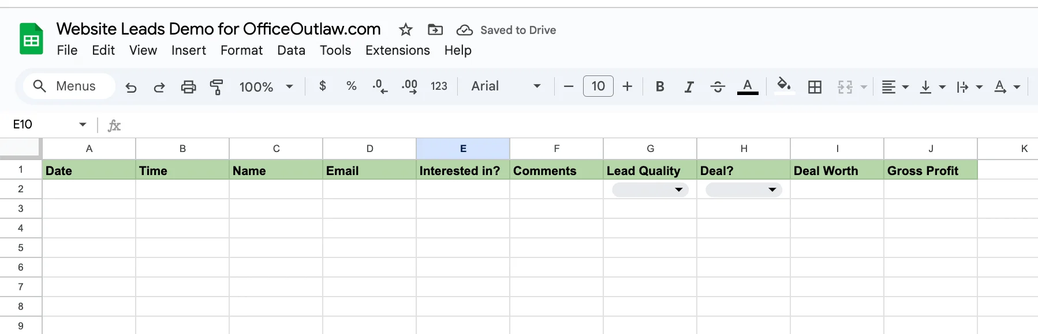Open the File menu
Viewport: 1038px width, 334px height.
(67, 51)
